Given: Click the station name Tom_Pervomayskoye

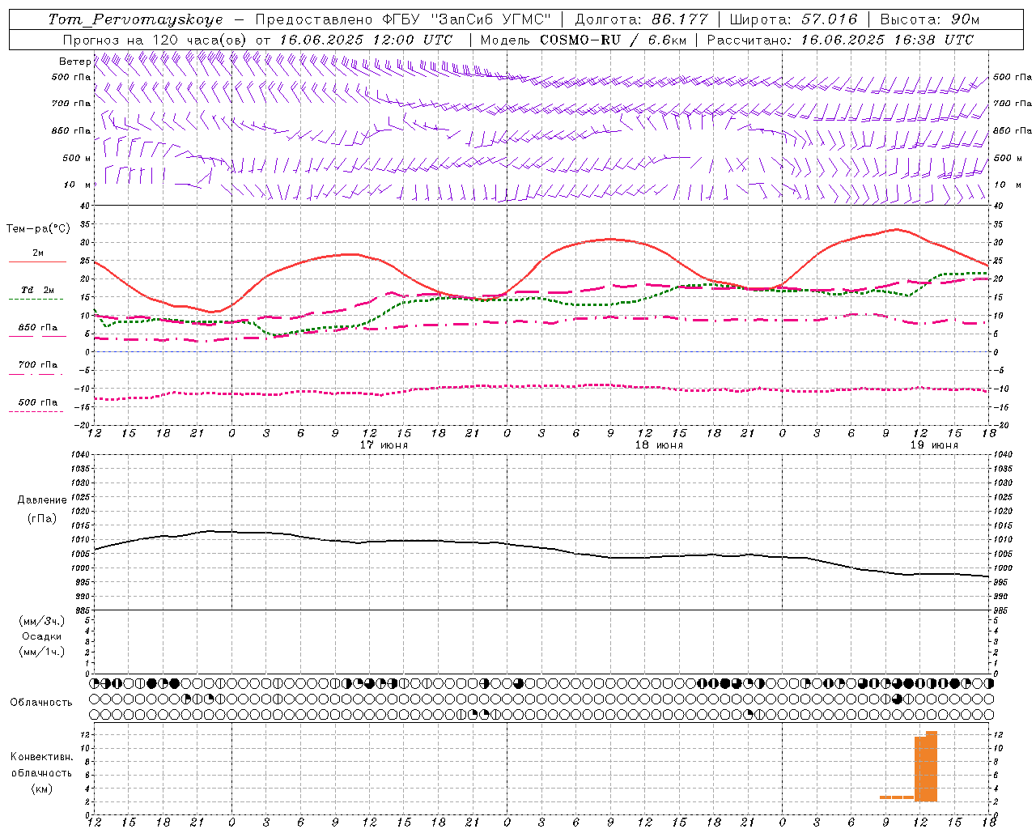Looking at the screenshot, I should (135, 19).
